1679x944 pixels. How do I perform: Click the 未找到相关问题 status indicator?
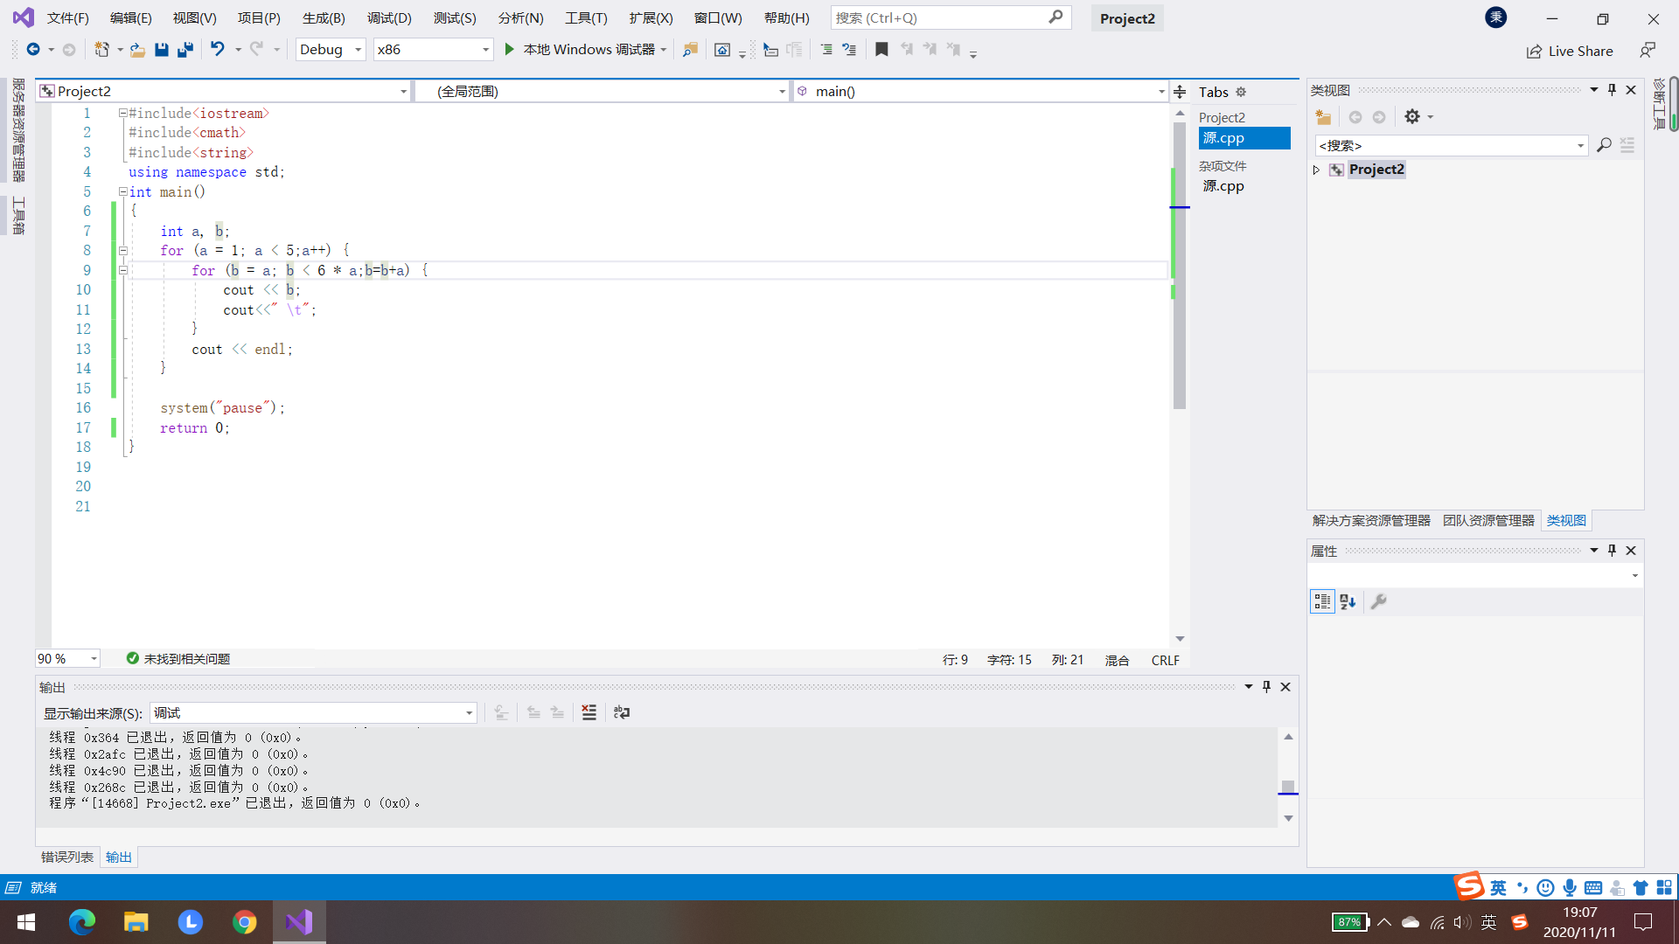pos(178,659)
